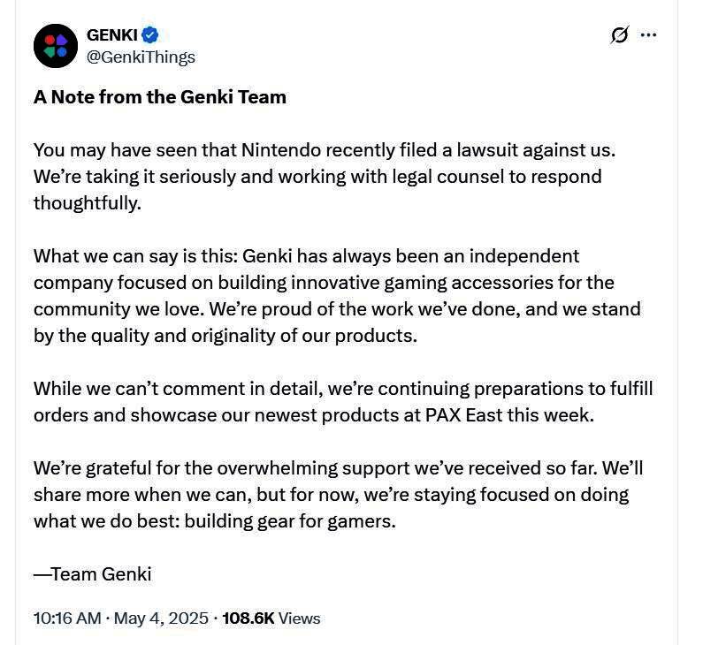Click the 10:16 AM timestamp
Image resolution: width=703 pixels, height=645 pixels.
pyautogui.click(x=67, y=618)
